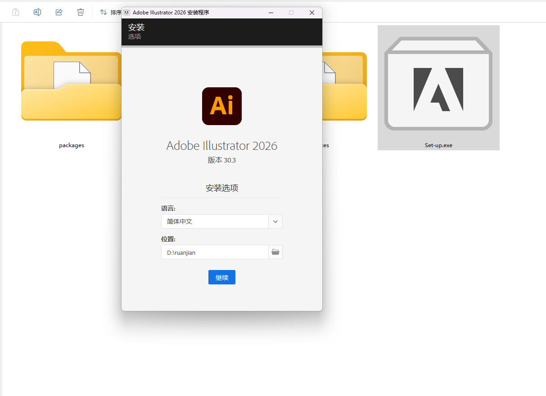Click the Adobe Illustrator 2026 title text

222,145
